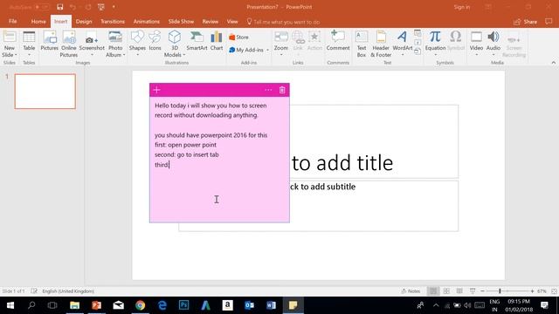The image size is (559, 314).
Task: Open 3D Models
Action: coord(175,44)
